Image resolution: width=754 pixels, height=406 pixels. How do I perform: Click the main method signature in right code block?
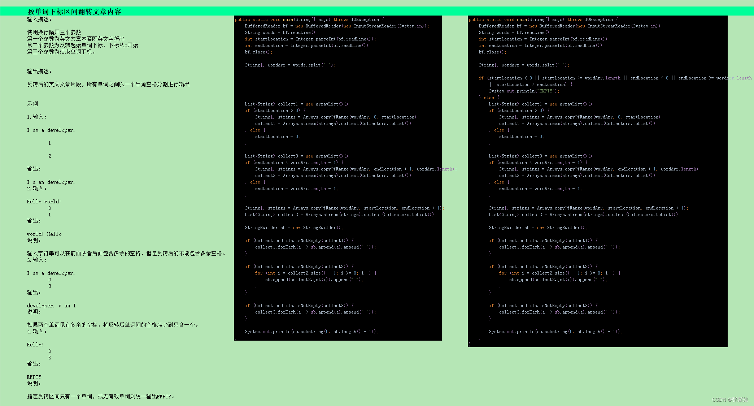543,20
